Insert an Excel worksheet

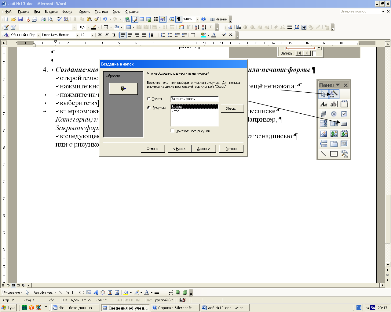pyautogui.click(x=149, y=19)
